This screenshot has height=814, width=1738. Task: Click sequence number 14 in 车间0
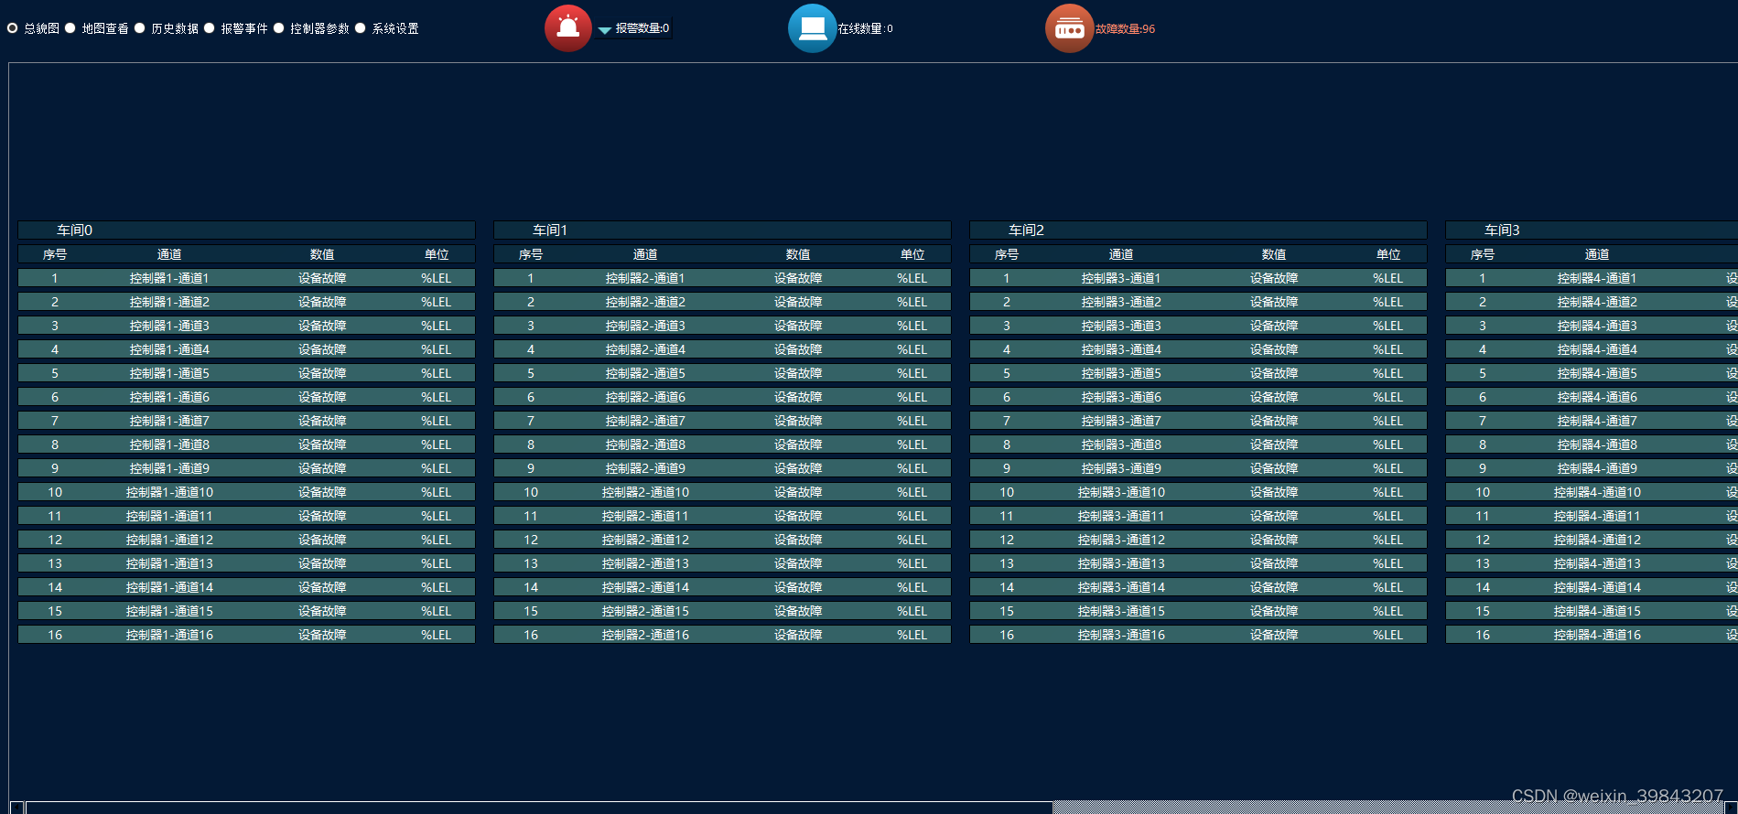click(x=55, y=587)
